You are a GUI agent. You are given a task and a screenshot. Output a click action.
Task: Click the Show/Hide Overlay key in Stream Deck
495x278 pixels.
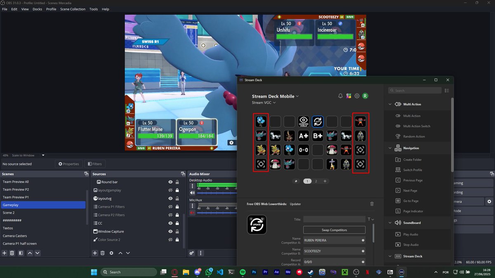tap(304, 121)
